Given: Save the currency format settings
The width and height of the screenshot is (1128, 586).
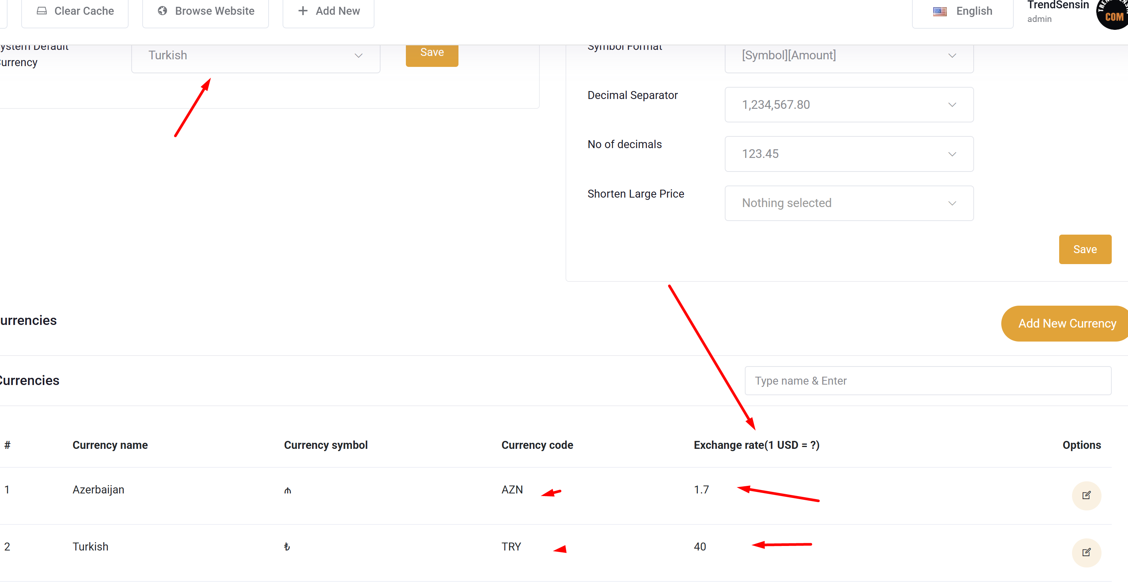Looking at the screenshot, I should point(1085,249).
